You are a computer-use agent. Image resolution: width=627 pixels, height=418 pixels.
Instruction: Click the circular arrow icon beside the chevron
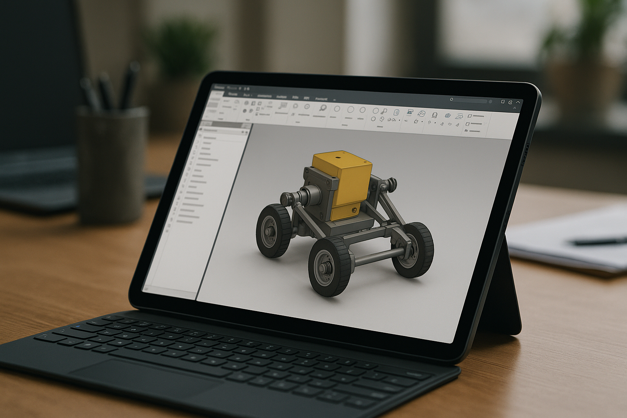[x=510, y=102]
